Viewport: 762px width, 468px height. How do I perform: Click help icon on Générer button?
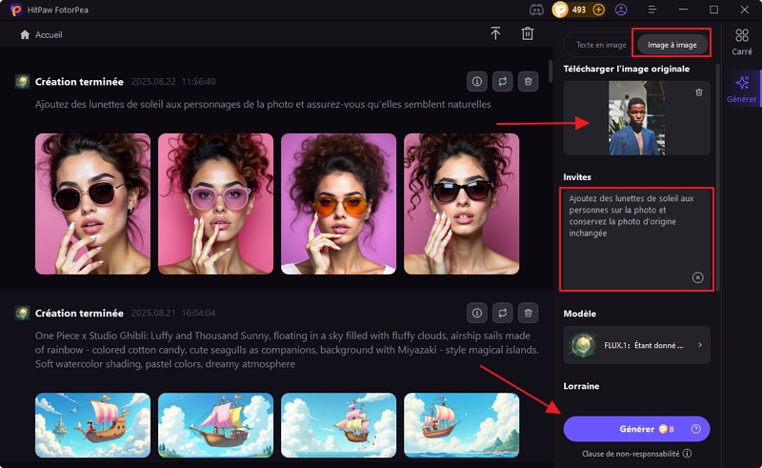[x=696, y=429]
